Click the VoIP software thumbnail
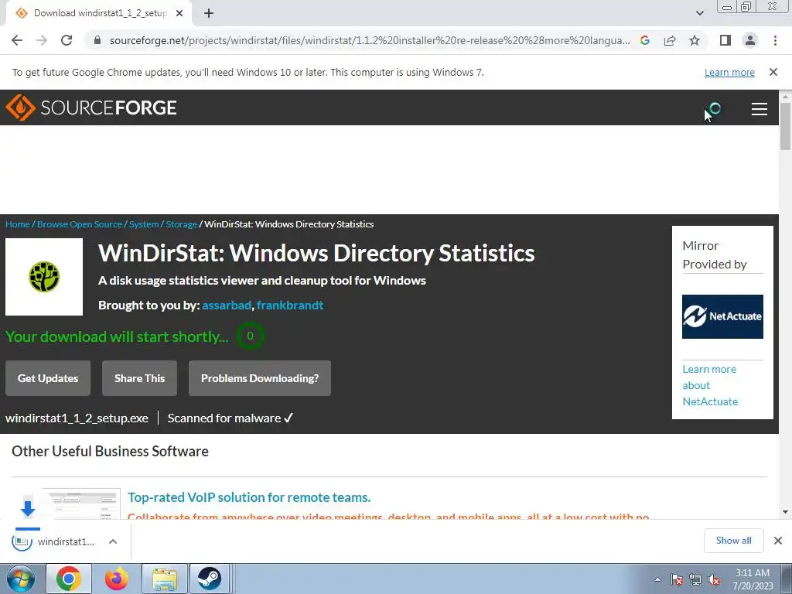Screen dimensions: 792x594 click(x=80, y=504)
